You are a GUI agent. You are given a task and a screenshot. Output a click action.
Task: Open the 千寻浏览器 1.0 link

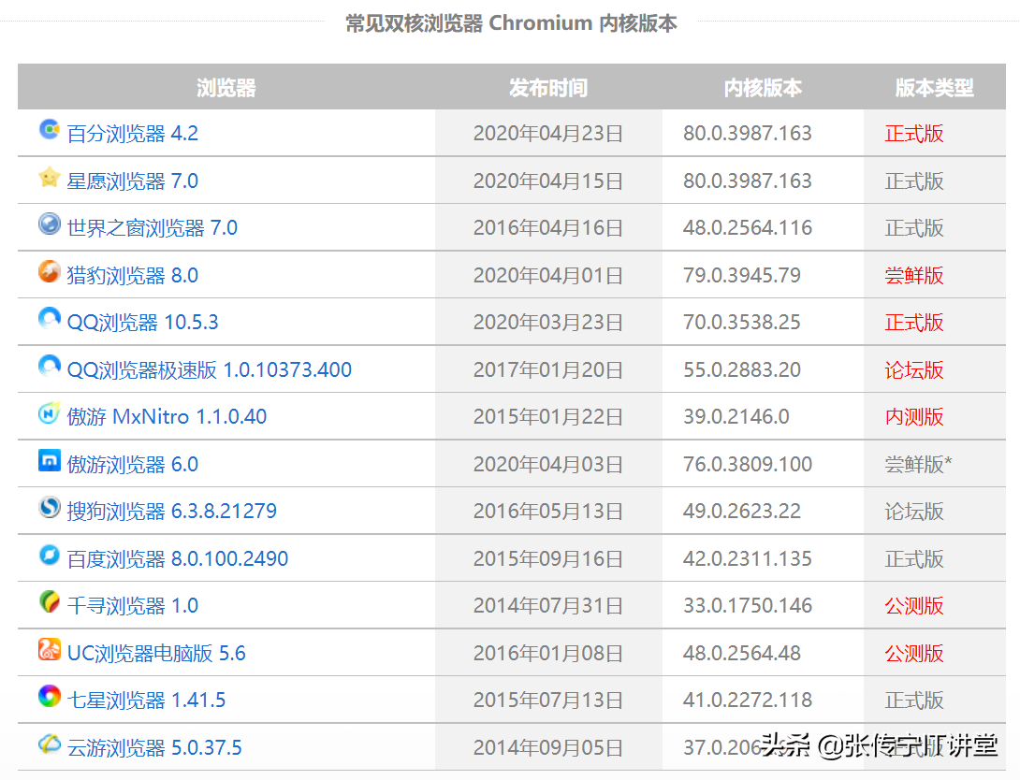[133, 606]
